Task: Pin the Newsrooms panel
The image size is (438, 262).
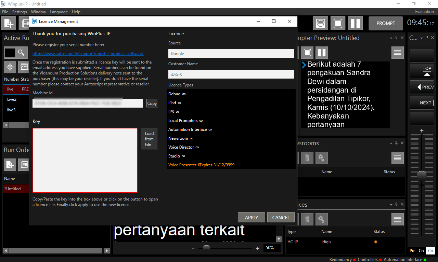Action: point(397,143)
